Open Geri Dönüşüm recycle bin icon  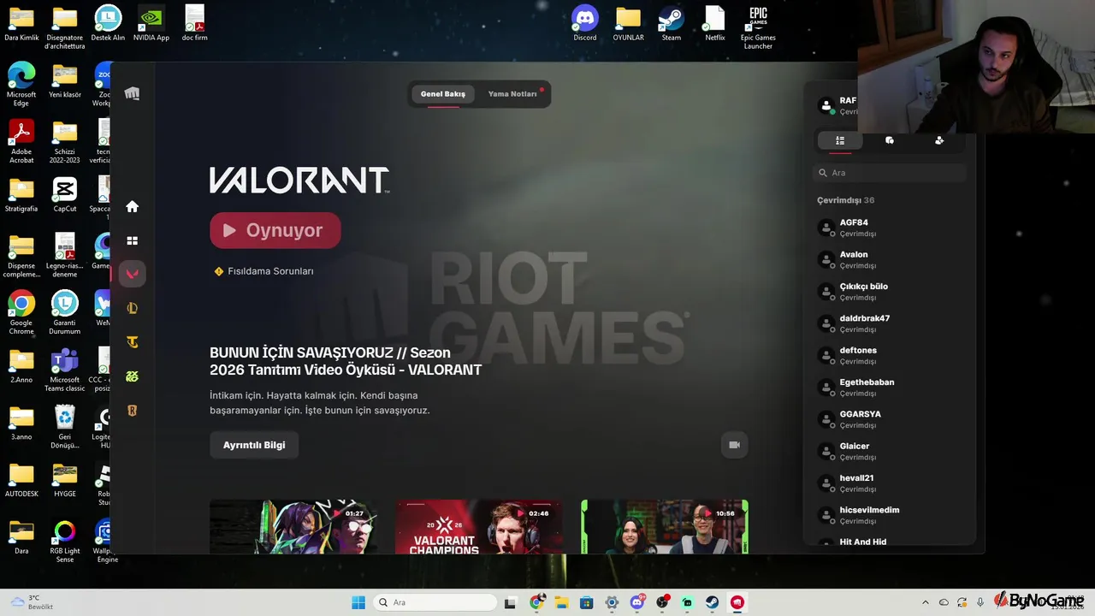(65, 427)
